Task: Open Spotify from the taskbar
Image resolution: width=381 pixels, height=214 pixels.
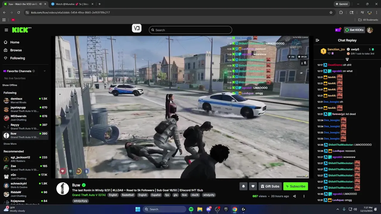Action: coord(191,209)
